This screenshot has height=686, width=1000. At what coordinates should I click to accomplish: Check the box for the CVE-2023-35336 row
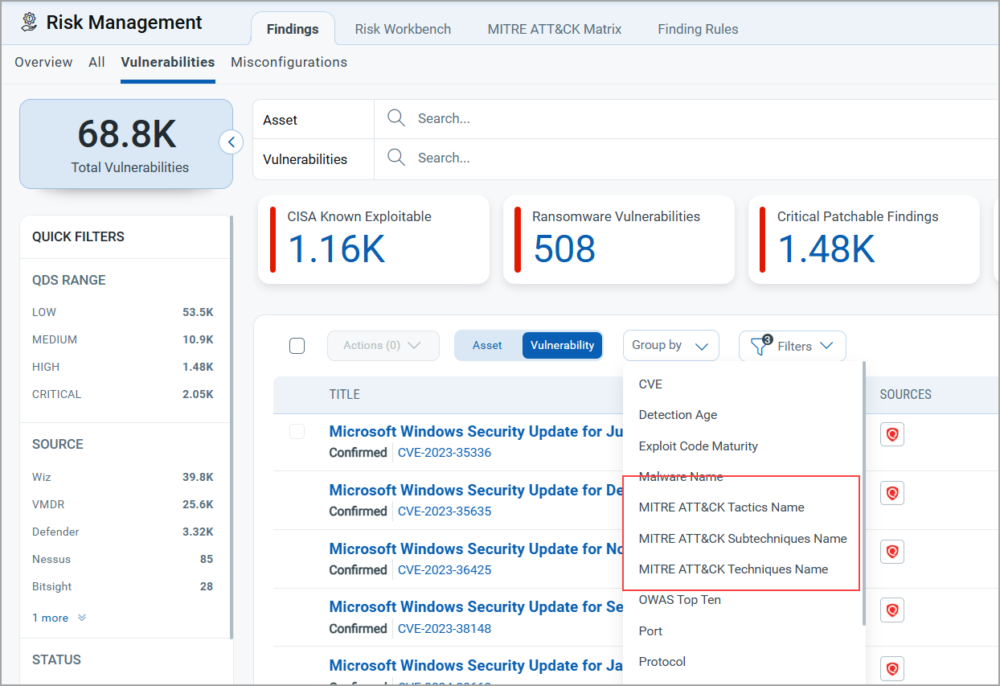tap(297, 432)
